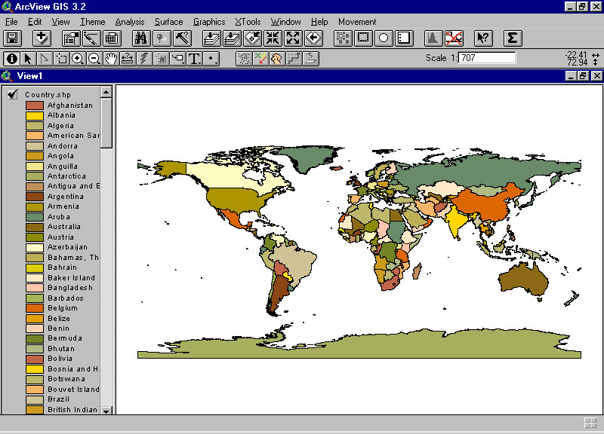This screenshot has height=434, width=604.
Task: Click the Sigma statistics icon
Action: click(x=512, y=38)
